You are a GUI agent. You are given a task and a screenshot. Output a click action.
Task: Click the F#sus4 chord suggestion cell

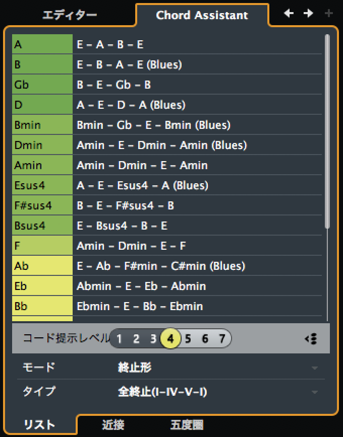[42, 205]
